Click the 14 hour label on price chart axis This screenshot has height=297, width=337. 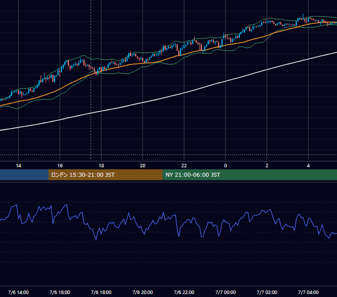pos(18,166)
